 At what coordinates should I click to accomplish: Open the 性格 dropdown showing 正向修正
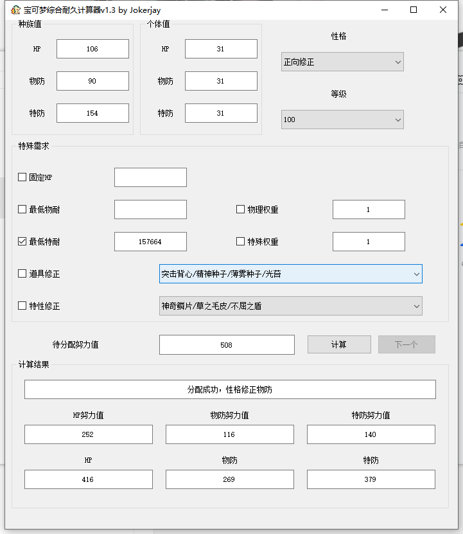(342, 62)
